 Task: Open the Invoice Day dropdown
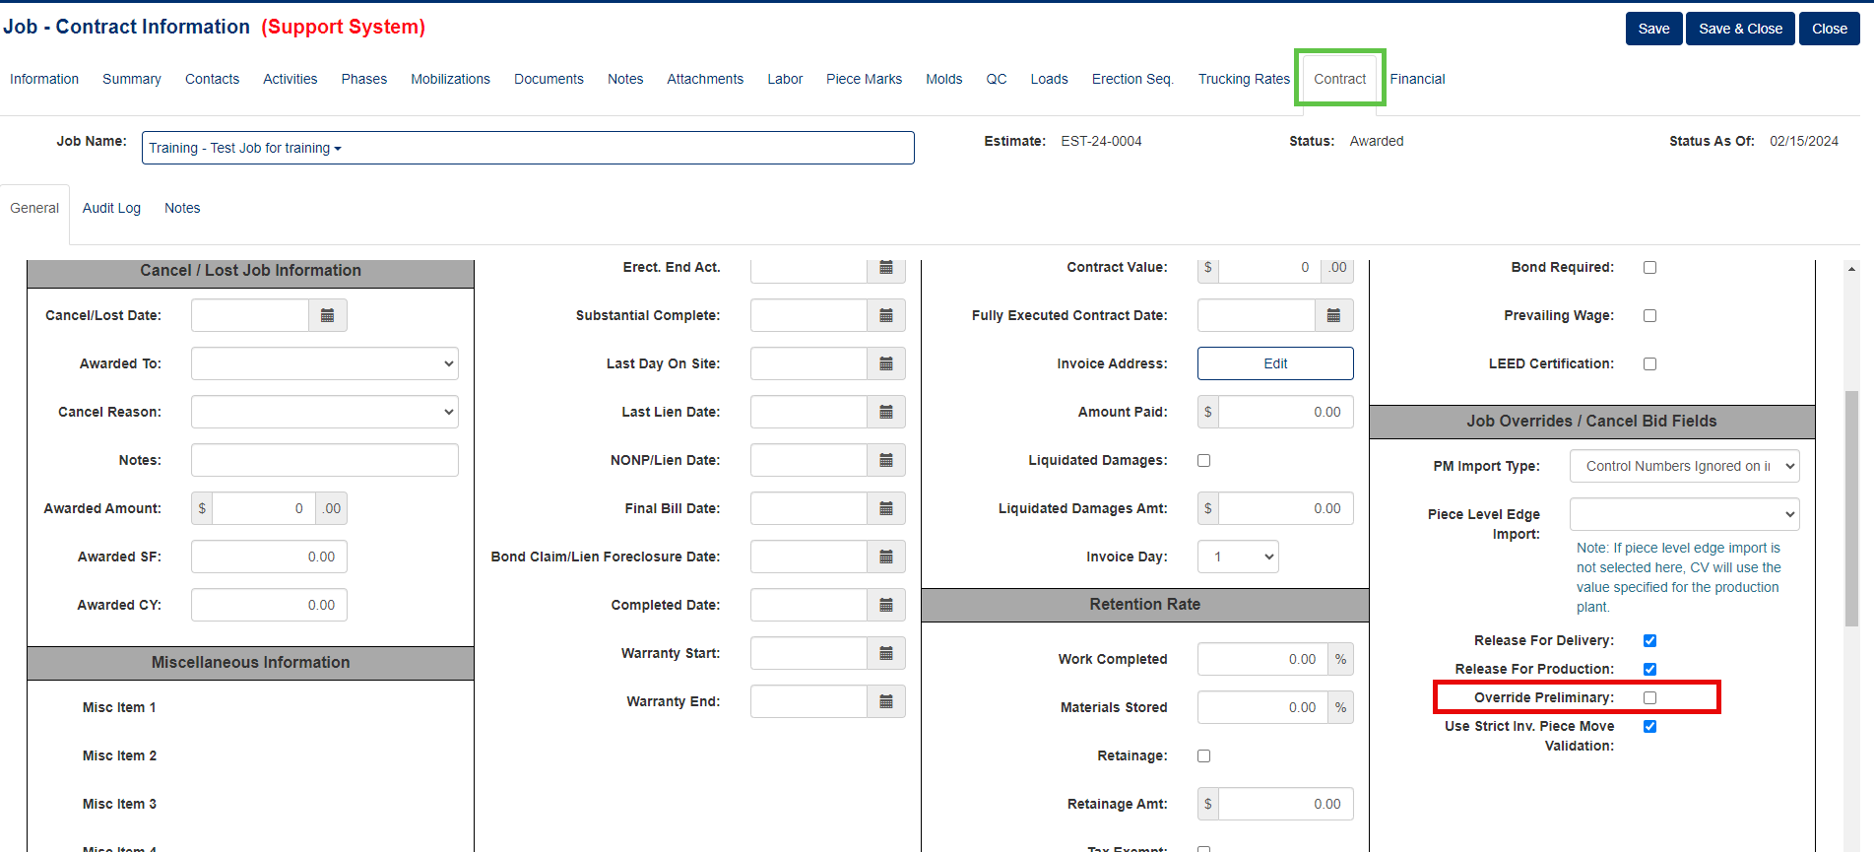[x=1238, y=557]
